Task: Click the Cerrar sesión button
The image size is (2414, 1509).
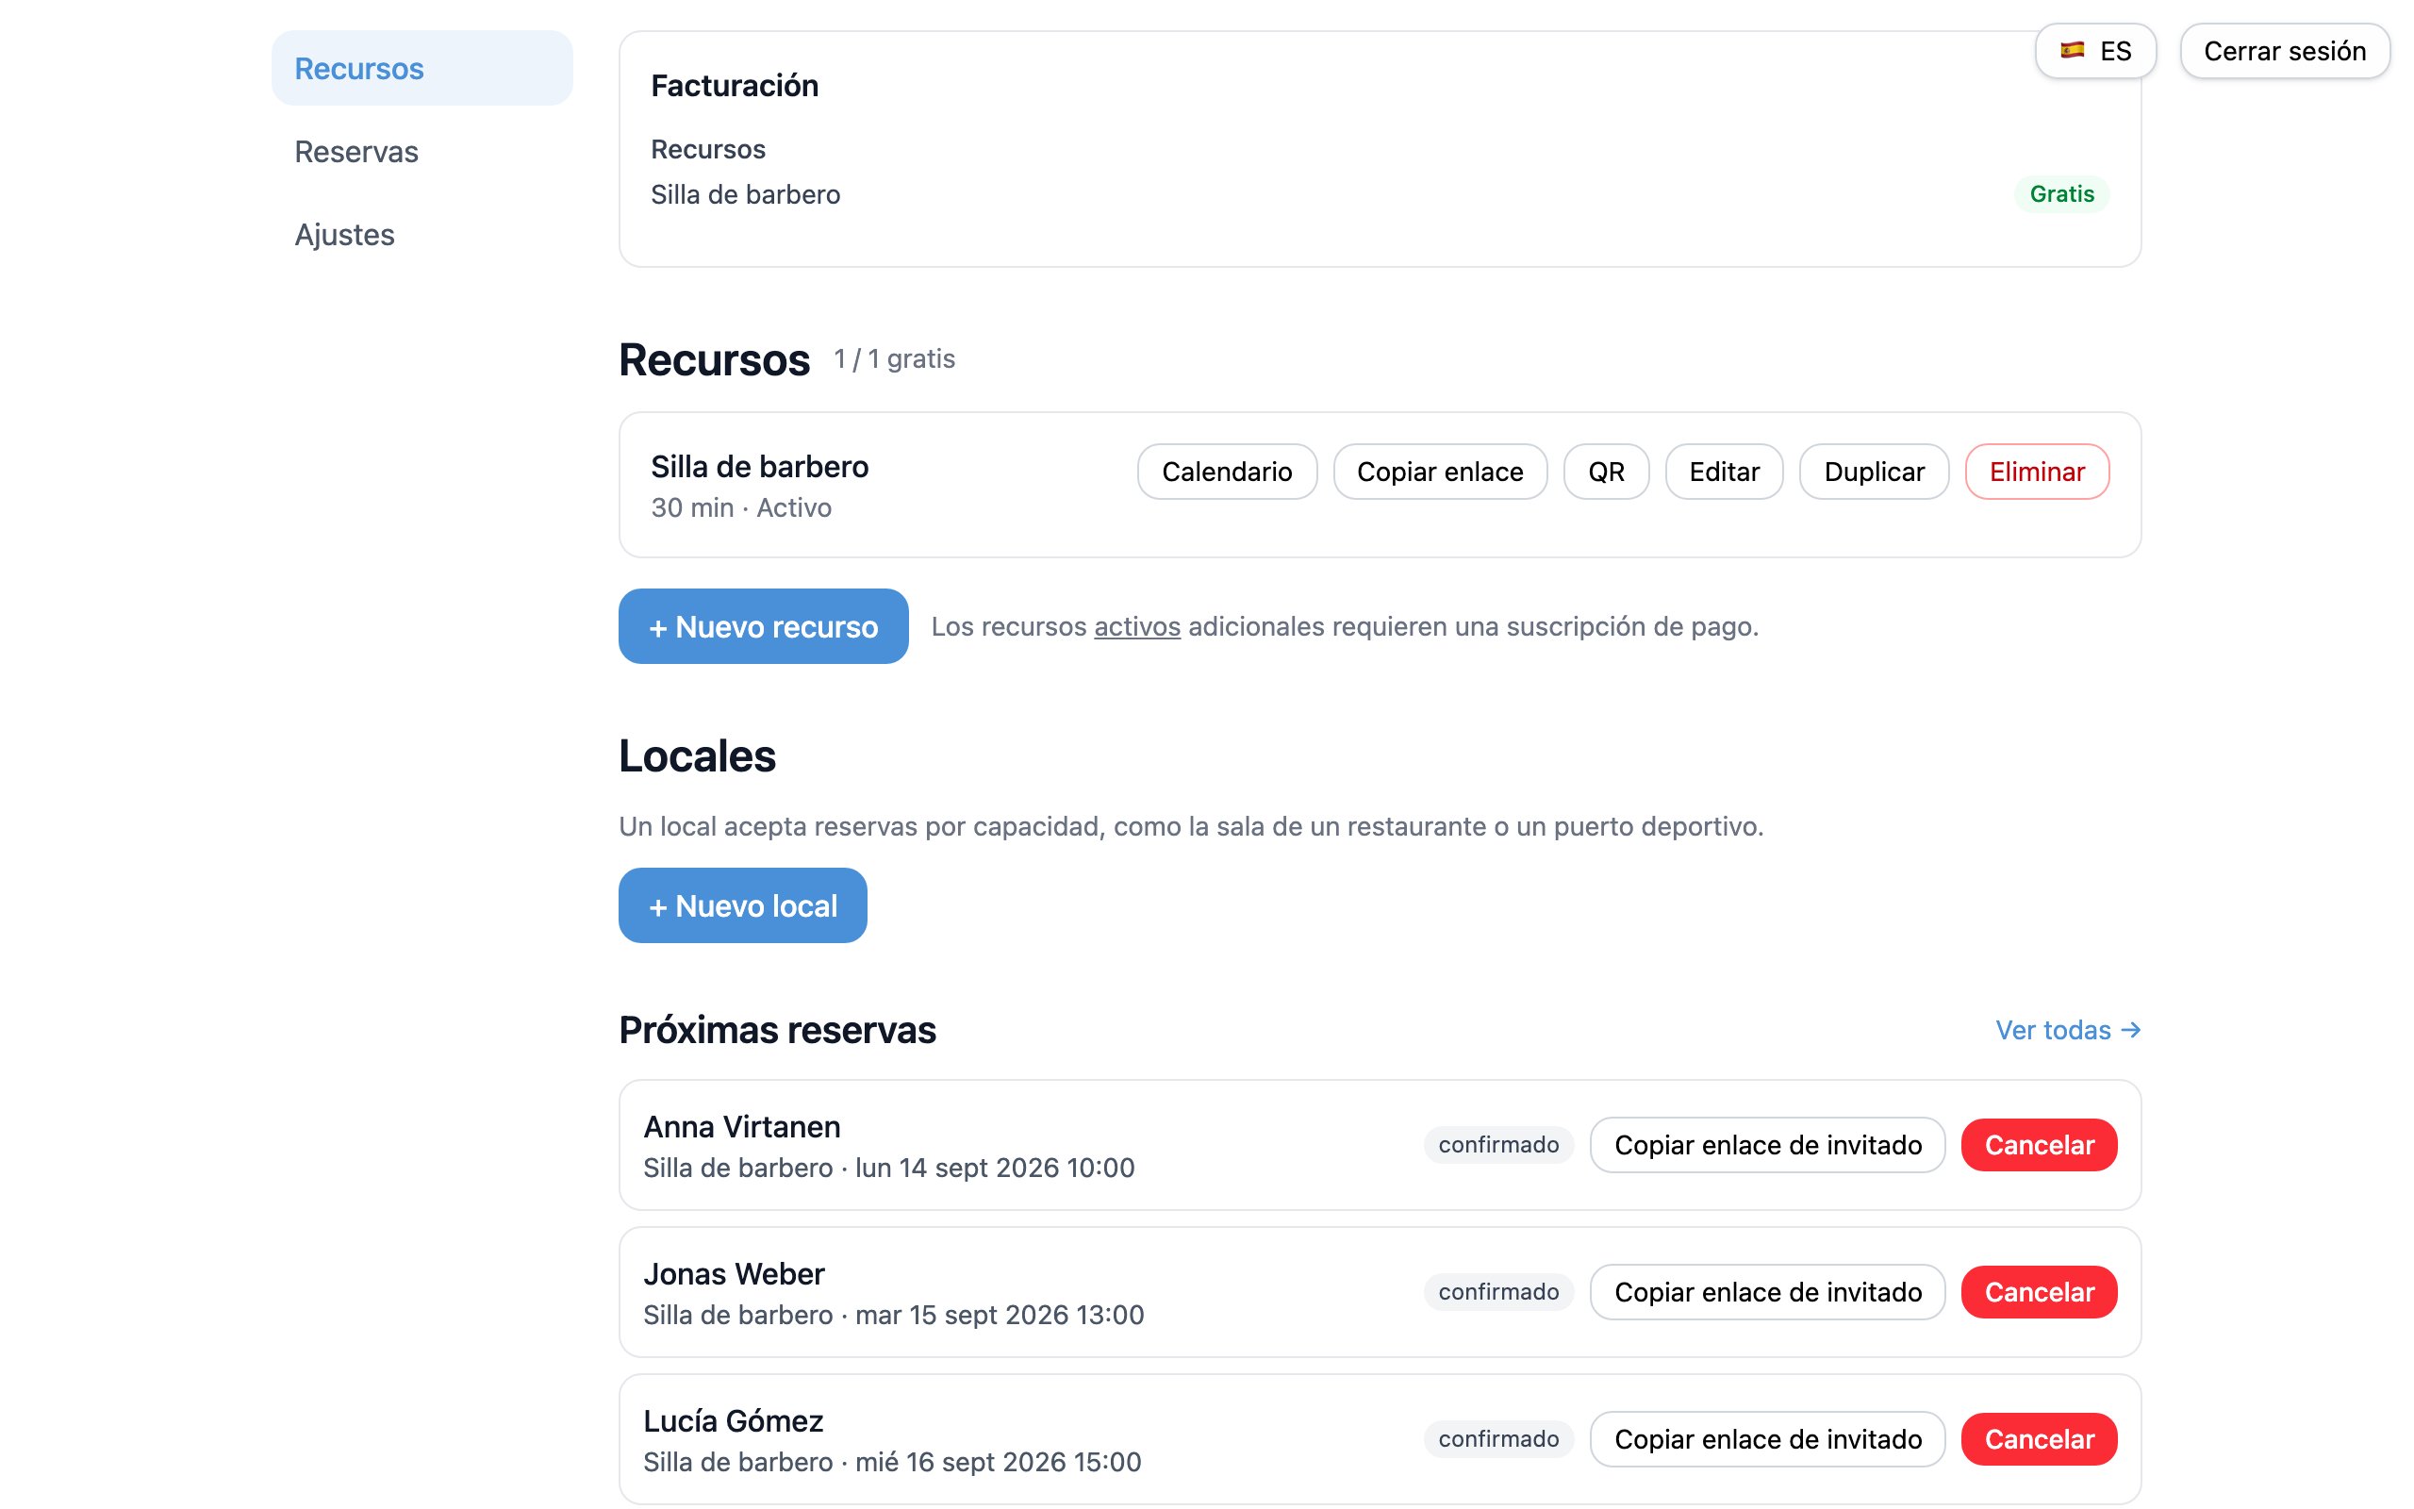Action: pyautogui.click(x=2284, y=51)
